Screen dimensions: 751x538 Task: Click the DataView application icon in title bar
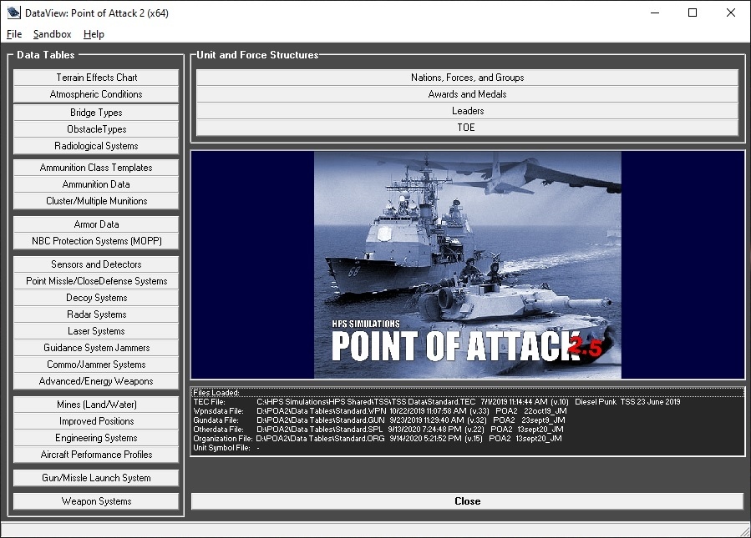pos(14,13)
